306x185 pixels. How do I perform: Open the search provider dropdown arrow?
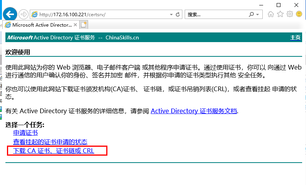pos(258,15)
